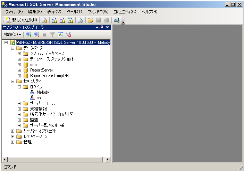The height and width of the screenshot is (171, 244).
Task: Close the Object Explorer panel
Action: pyautogui.click(x=107, y=27)
